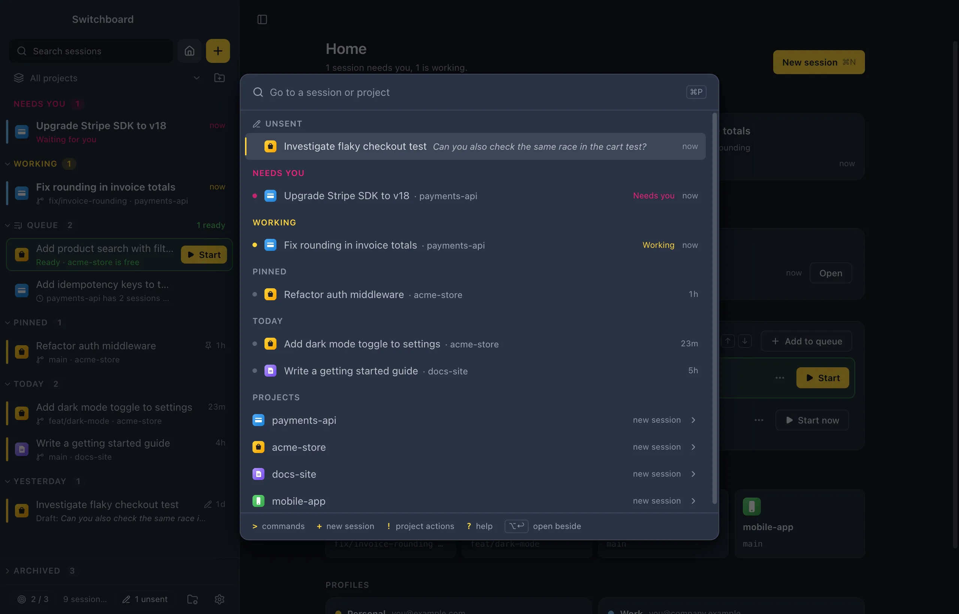959x614 pixels.
Task: Click new session chevron for mobile-app
Action: [693, 501]
